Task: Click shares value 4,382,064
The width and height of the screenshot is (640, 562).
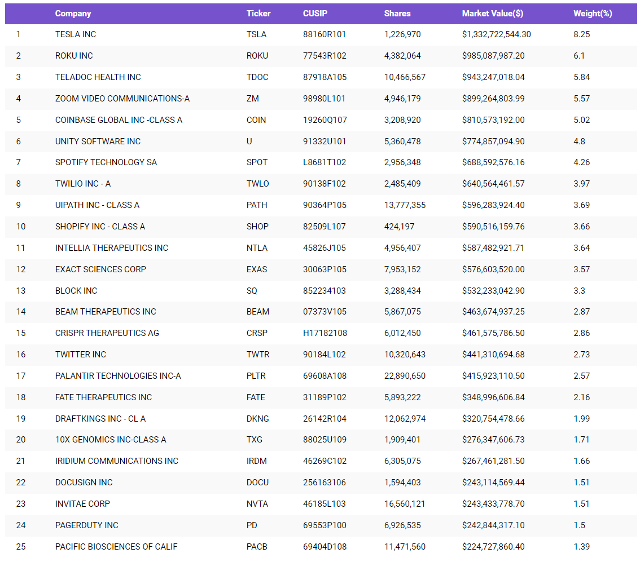Action: pos(402,55)
